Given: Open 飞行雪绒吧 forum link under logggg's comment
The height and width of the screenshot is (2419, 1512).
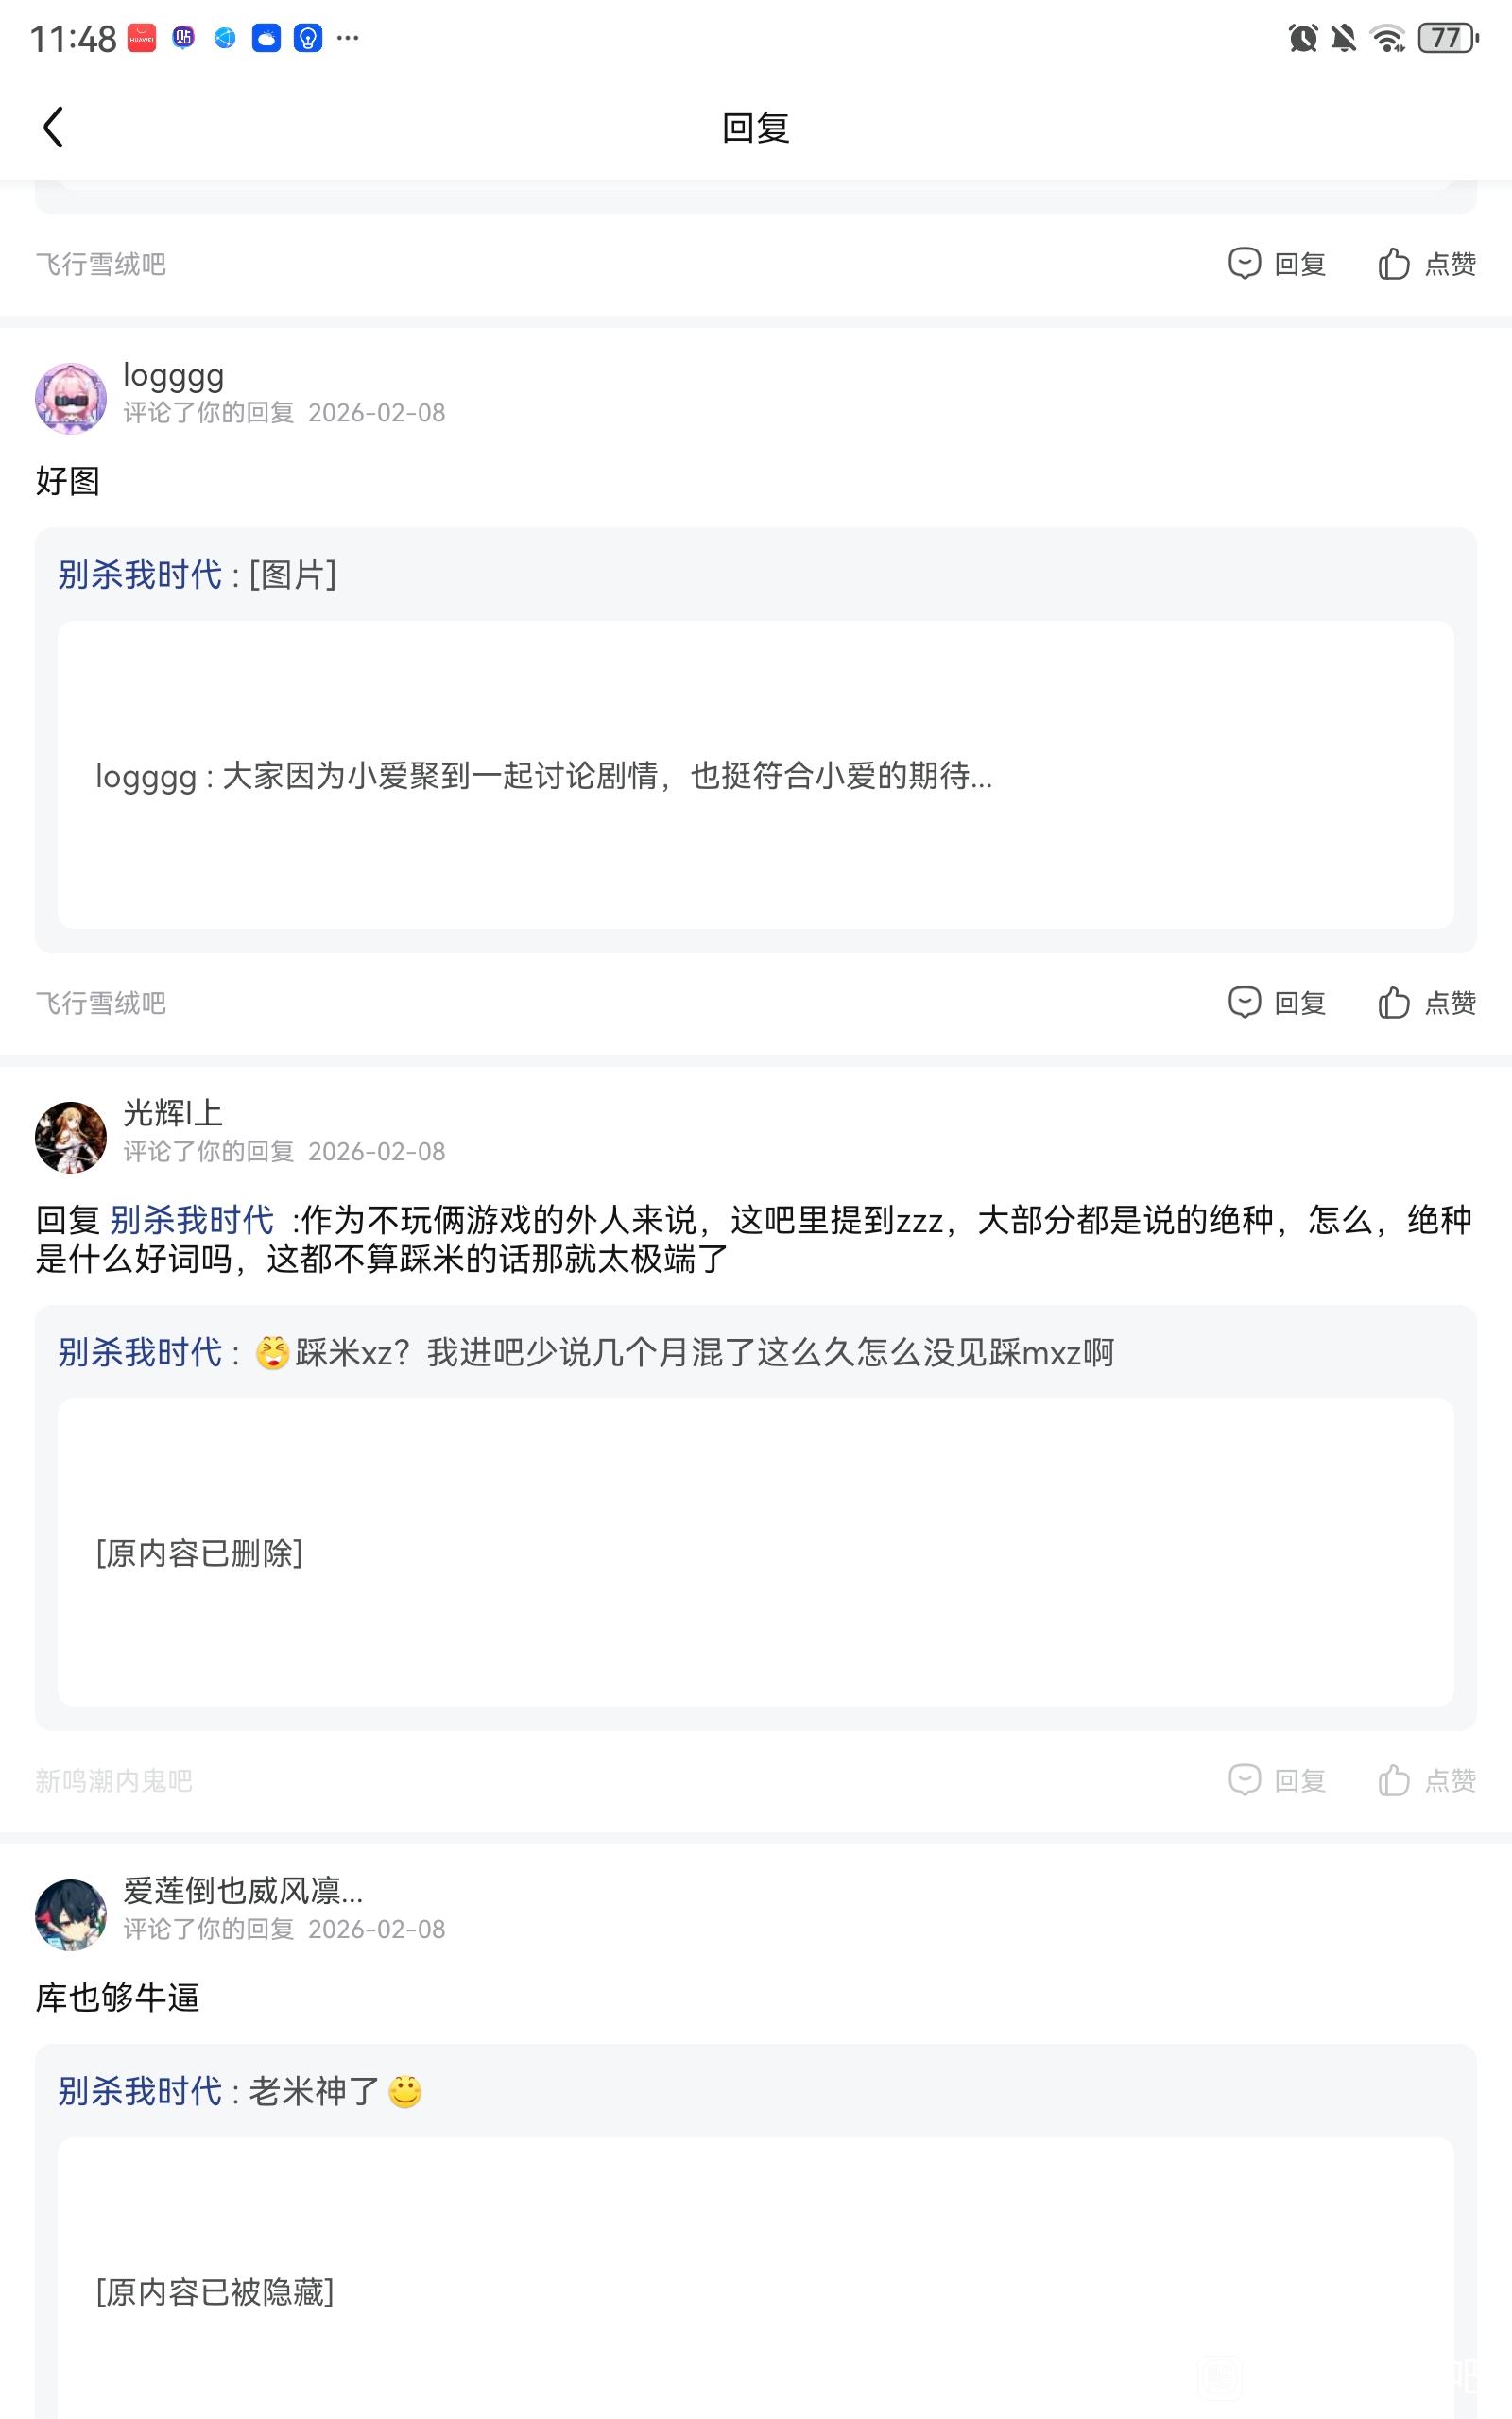Looking at the screenshot, I should tap(101, 1003).
